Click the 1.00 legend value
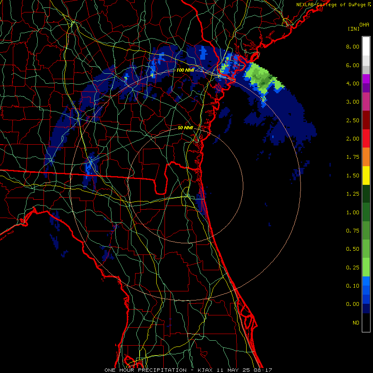The width and height of the screenshot is (373, 373). click(353, 213)
